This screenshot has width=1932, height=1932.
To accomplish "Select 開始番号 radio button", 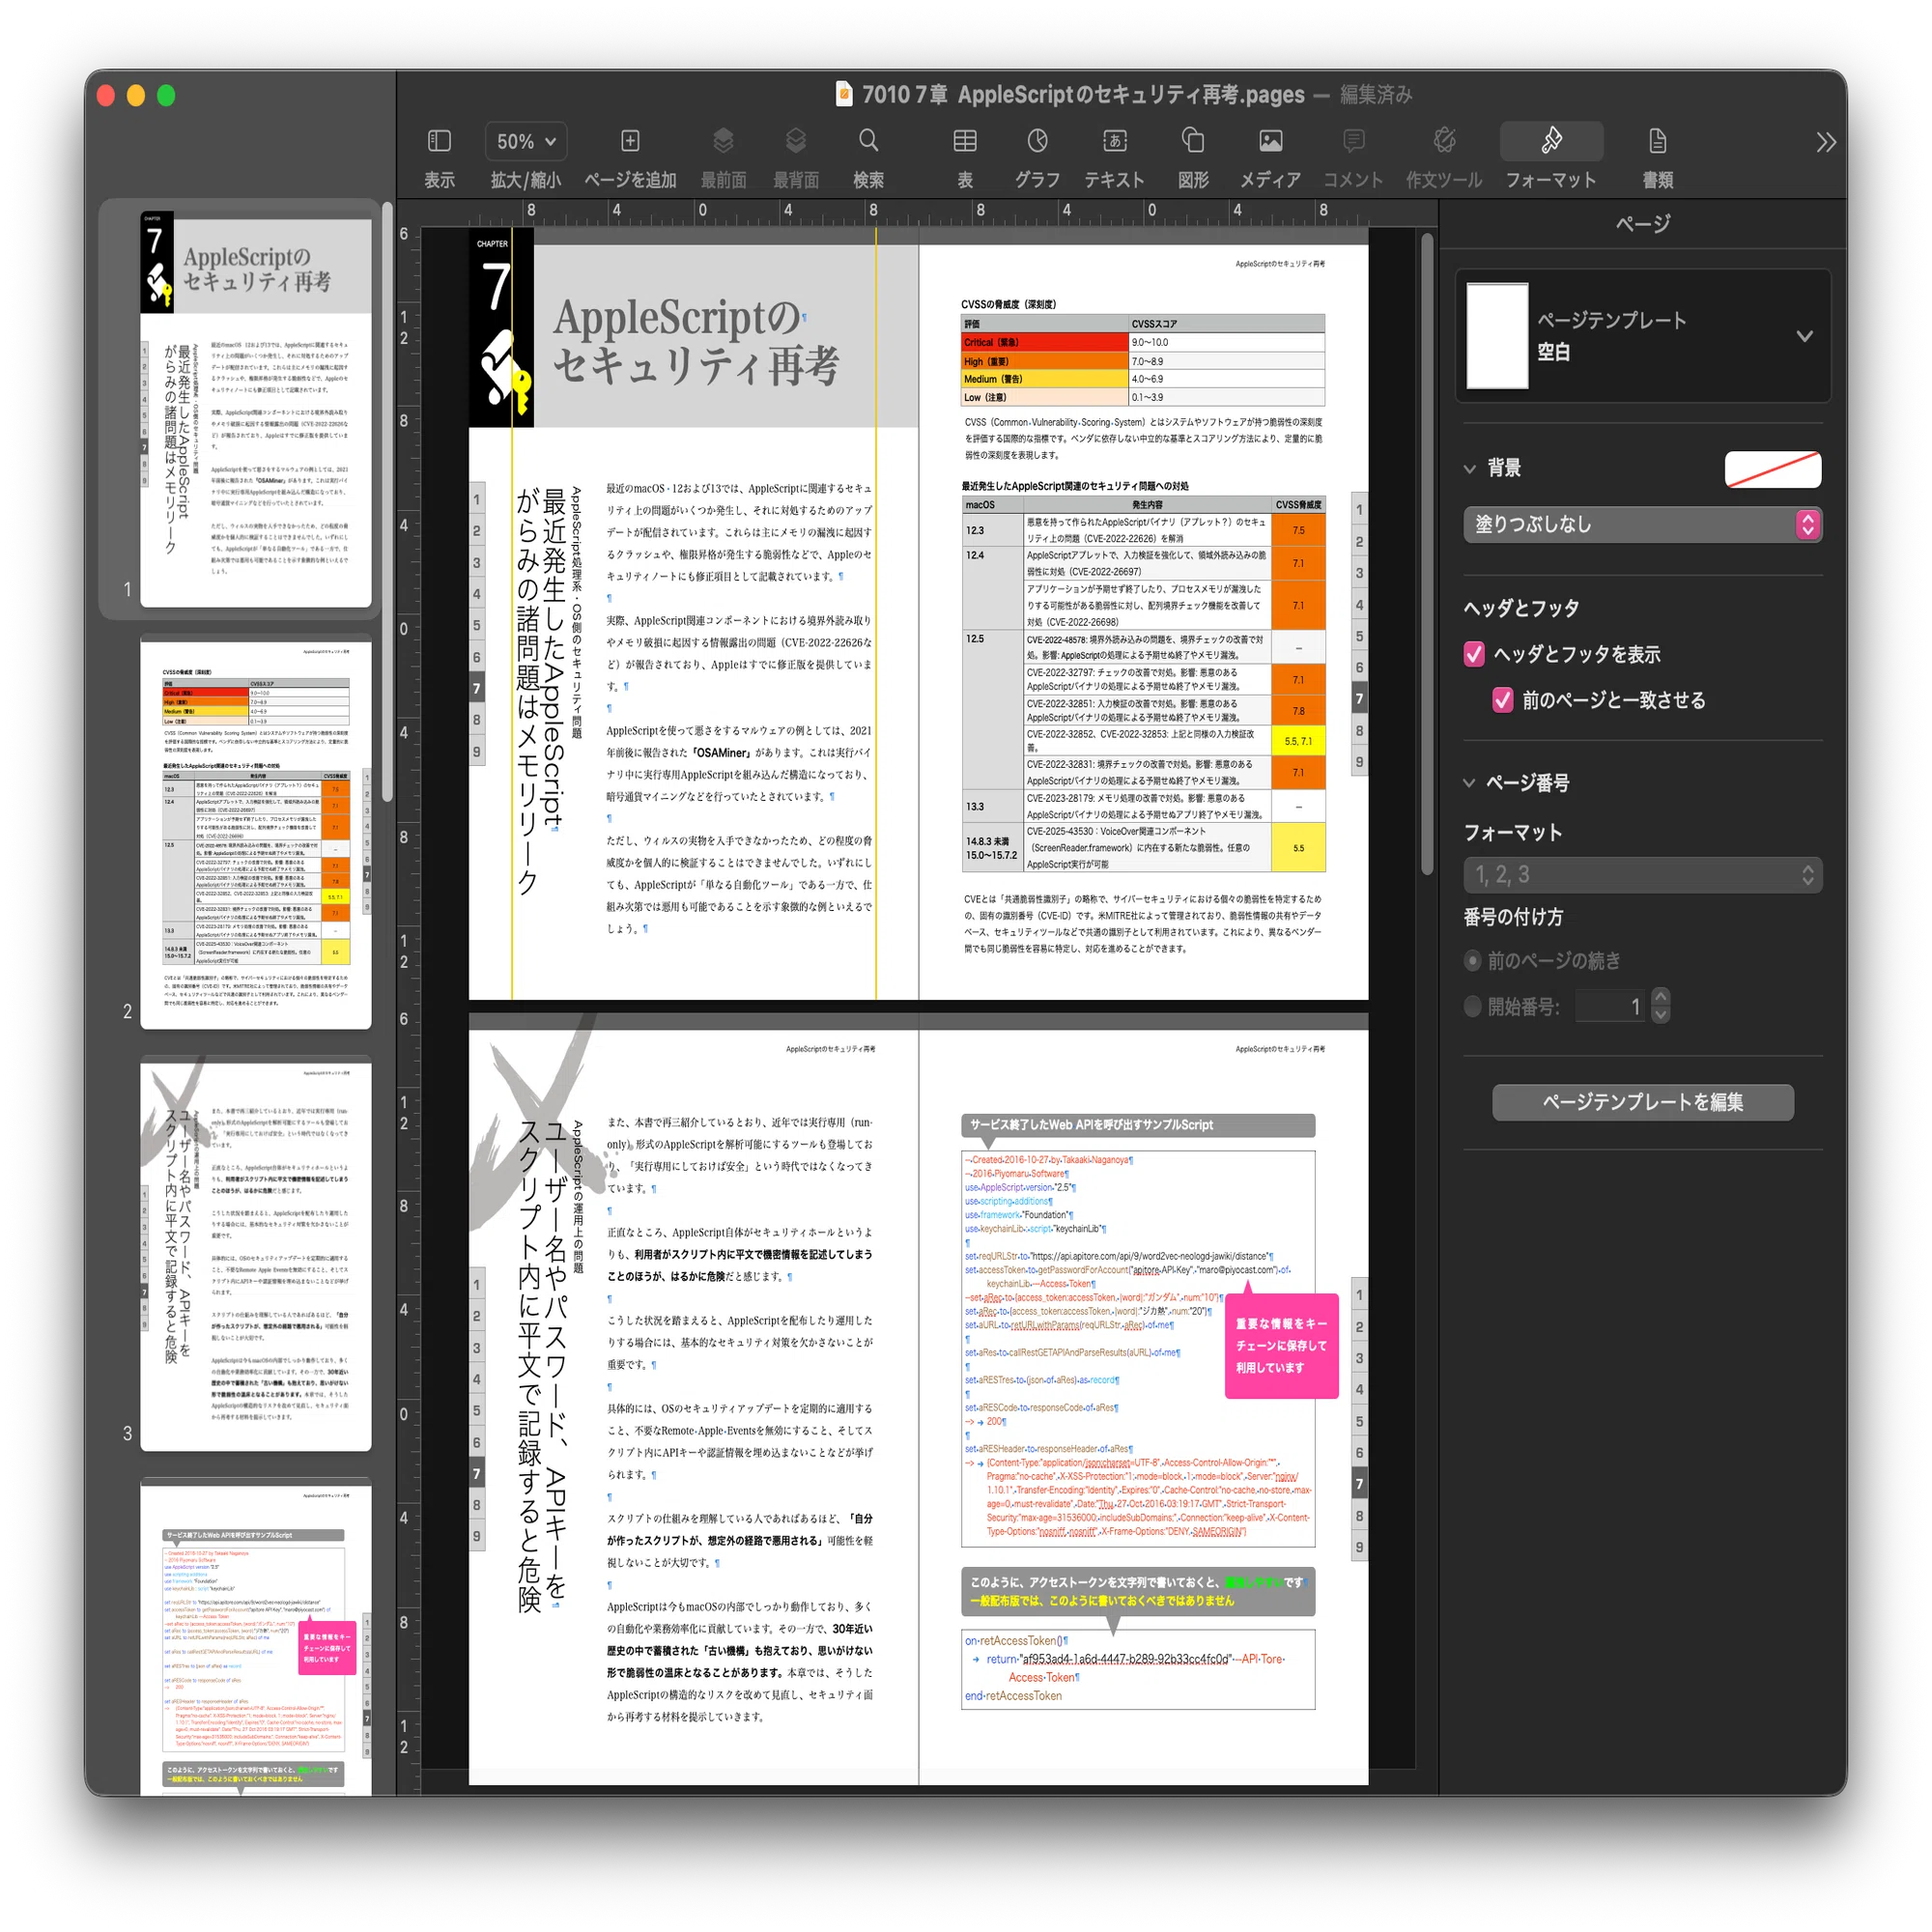I will point(1473,1007).
